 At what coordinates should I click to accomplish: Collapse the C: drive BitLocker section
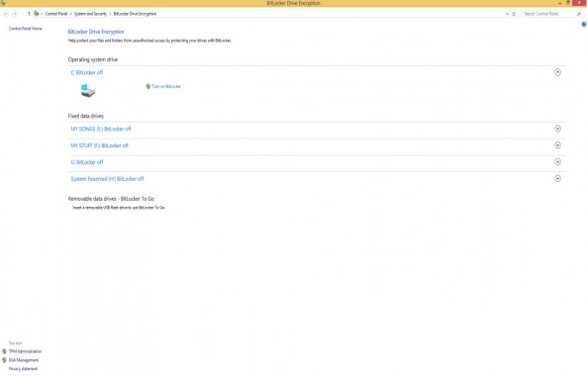[x=557, y=72]
